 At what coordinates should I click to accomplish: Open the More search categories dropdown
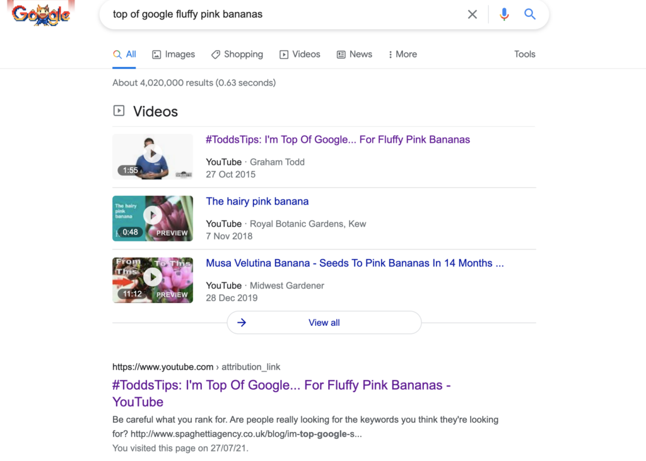coord(402,54)
